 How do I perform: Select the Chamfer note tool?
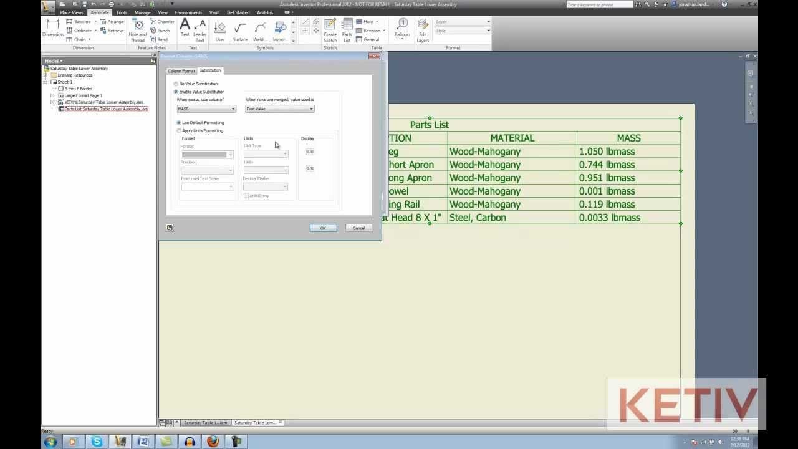point(162,22)
